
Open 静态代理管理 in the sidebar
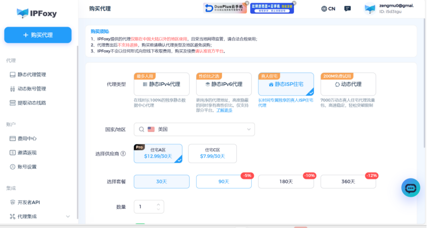point(32,74)
